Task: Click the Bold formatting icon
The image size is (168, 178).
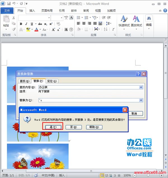Action: (x=21, y=24)
